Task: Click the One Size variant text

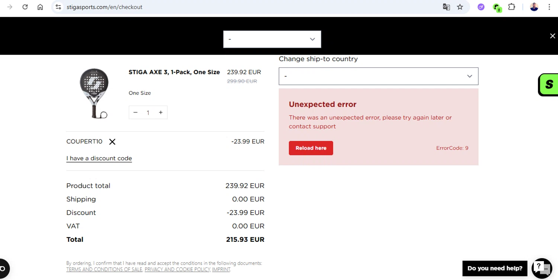Action: click(x=140, y=93)
